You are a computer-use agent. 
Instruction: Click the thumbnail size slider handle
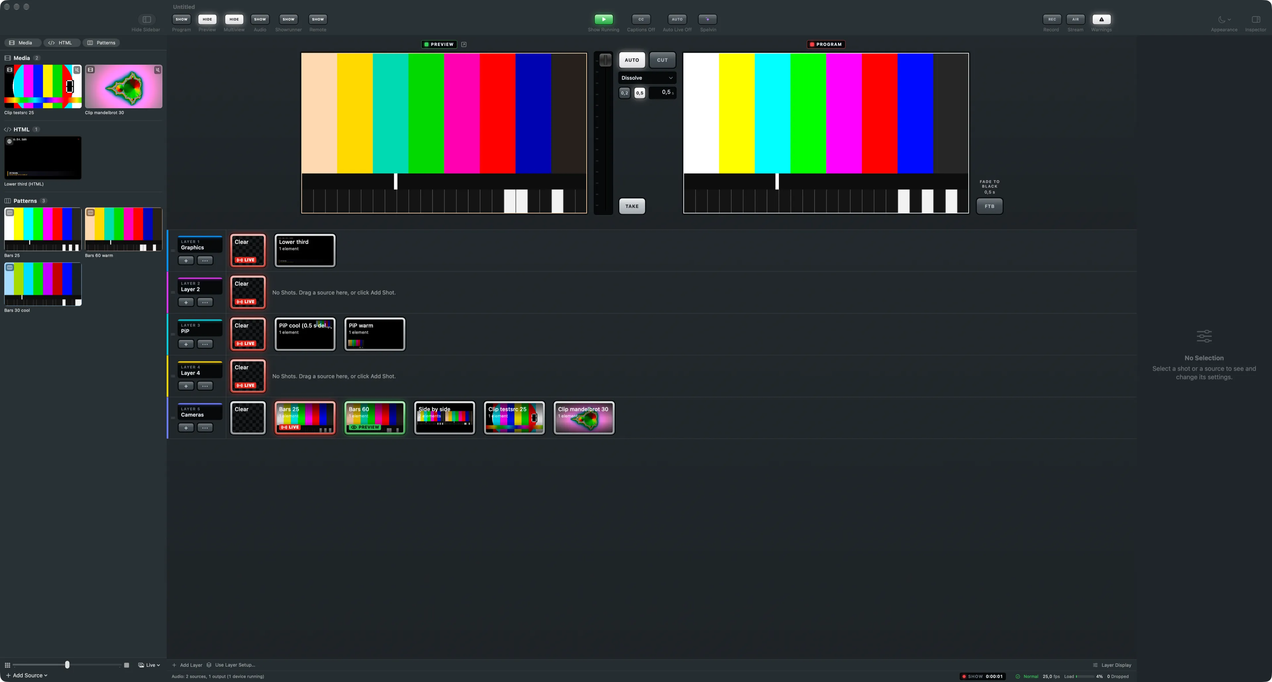[x=67, y=665]
